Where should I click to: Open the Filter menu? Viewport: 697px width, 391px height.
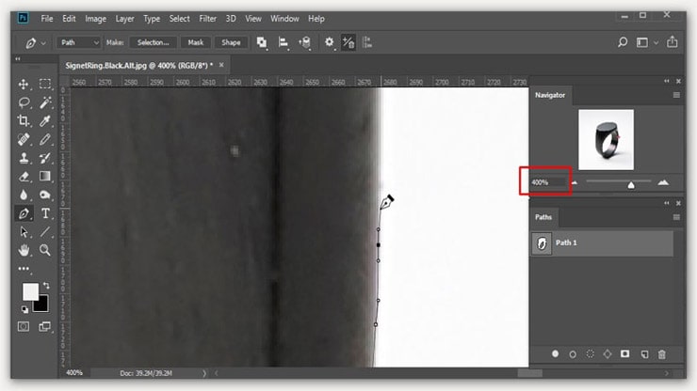(x=207, y=19)
